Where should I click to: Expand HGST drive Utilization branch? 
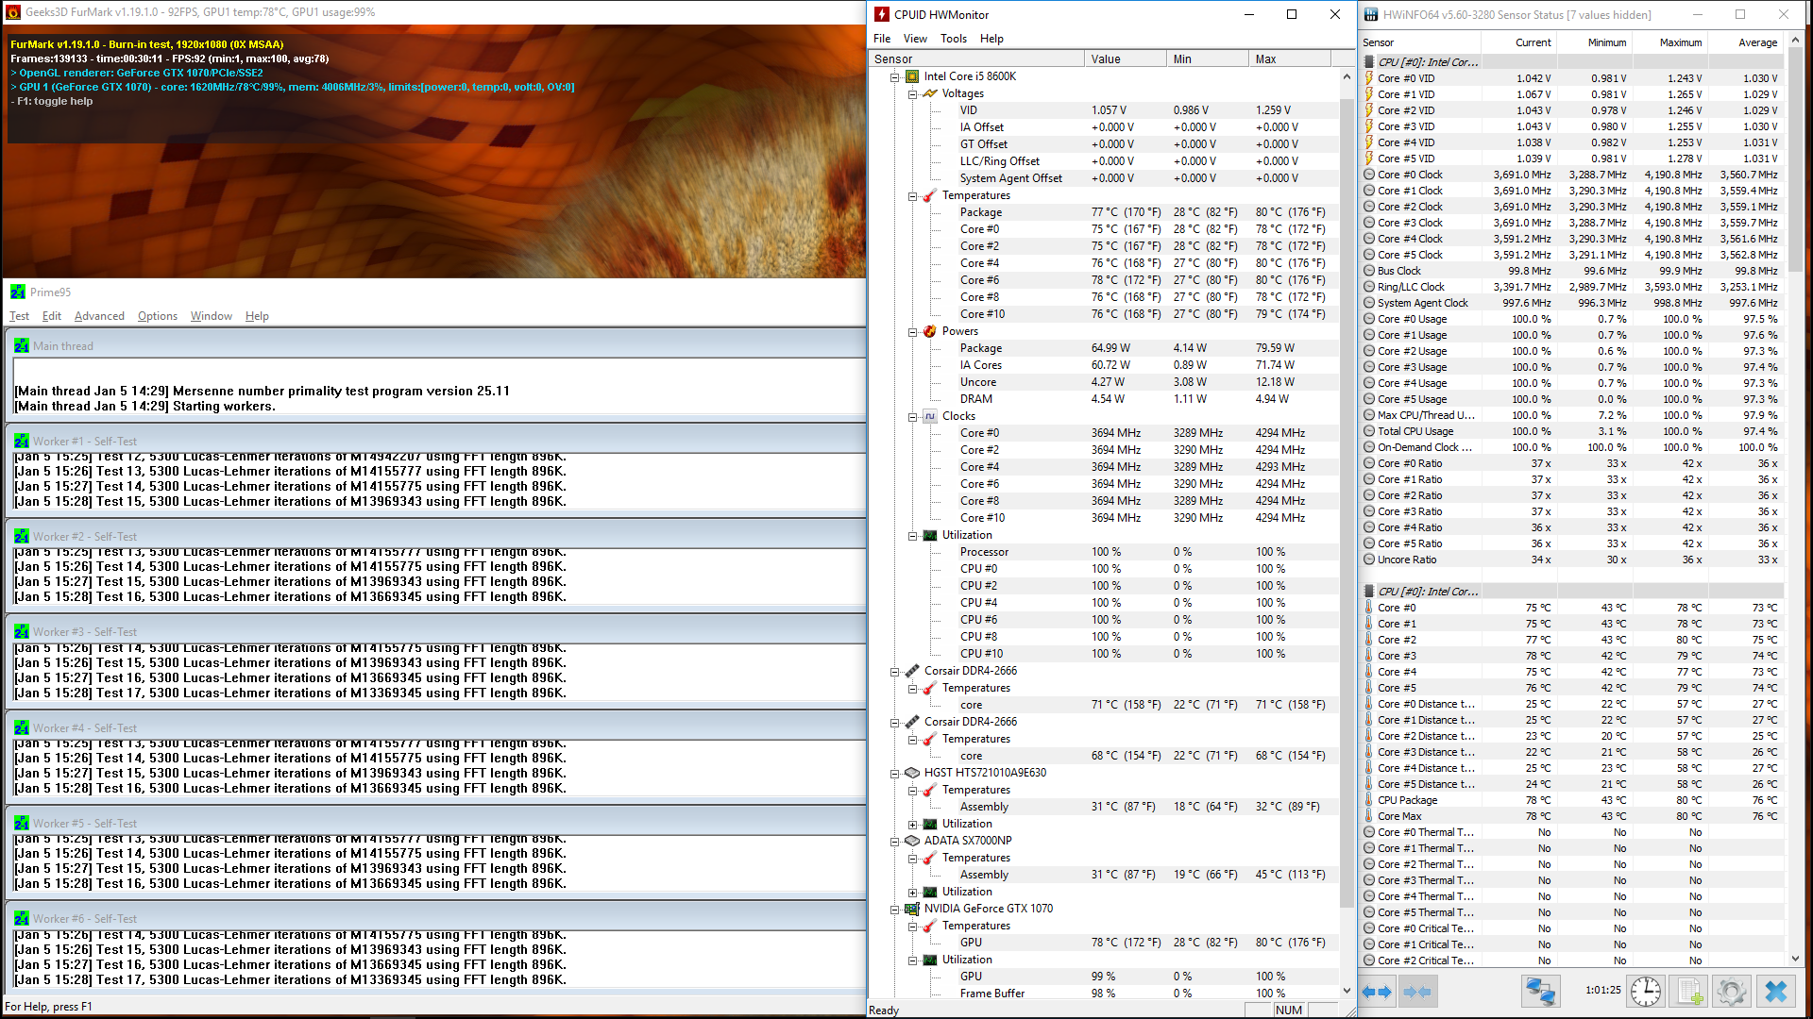click(913, 824)
